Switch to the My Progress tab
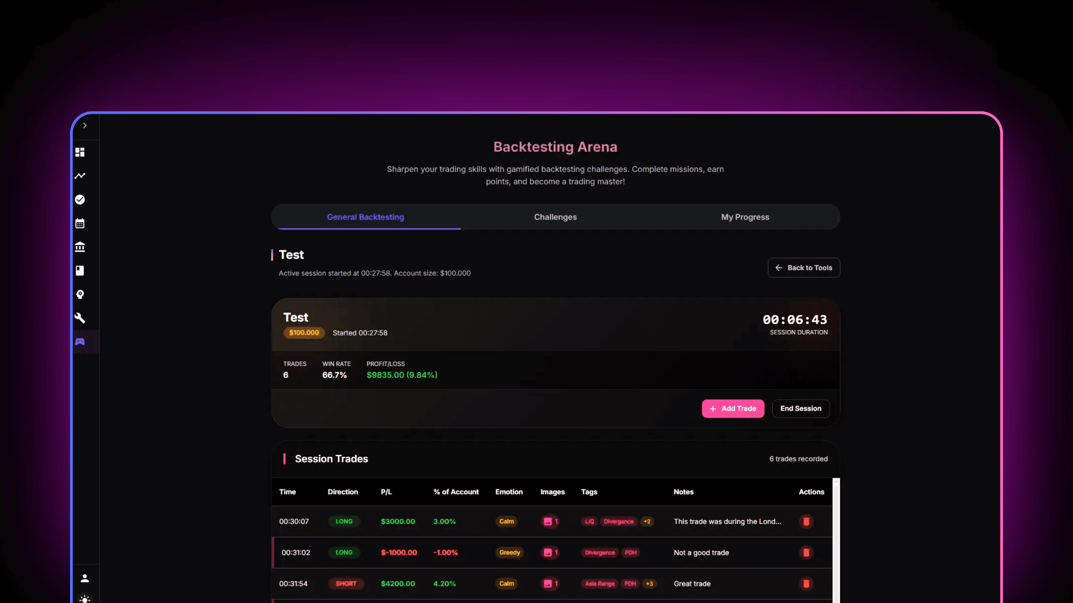The height and width of the screenshot is (603, 1073). pos(745,217)
